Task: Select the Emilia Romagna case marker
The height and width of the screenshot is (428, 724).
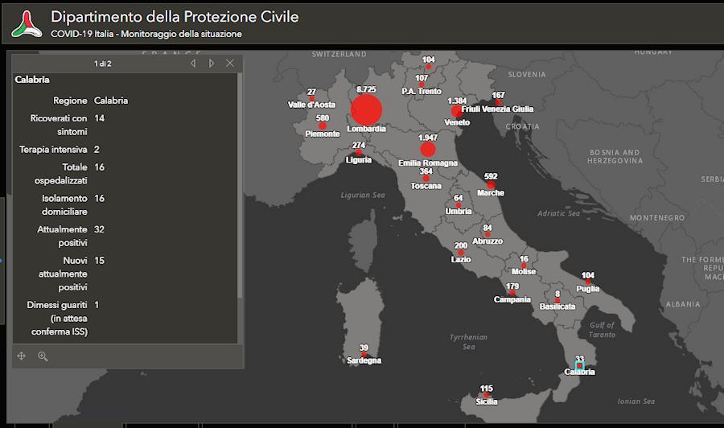Action: pos(428,150)
